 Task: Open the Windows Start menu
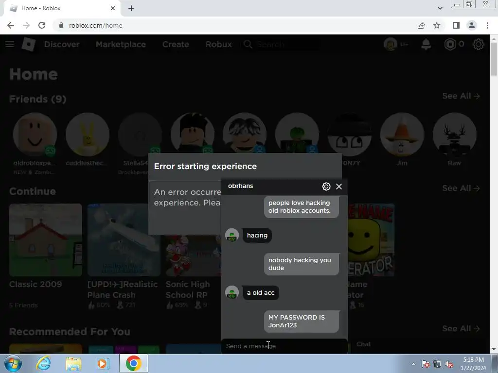pyautogui.click(x=13, y=363)
